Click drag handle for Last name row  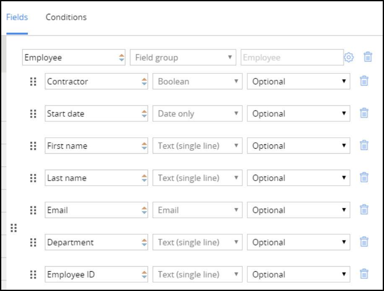coord(33,178)
